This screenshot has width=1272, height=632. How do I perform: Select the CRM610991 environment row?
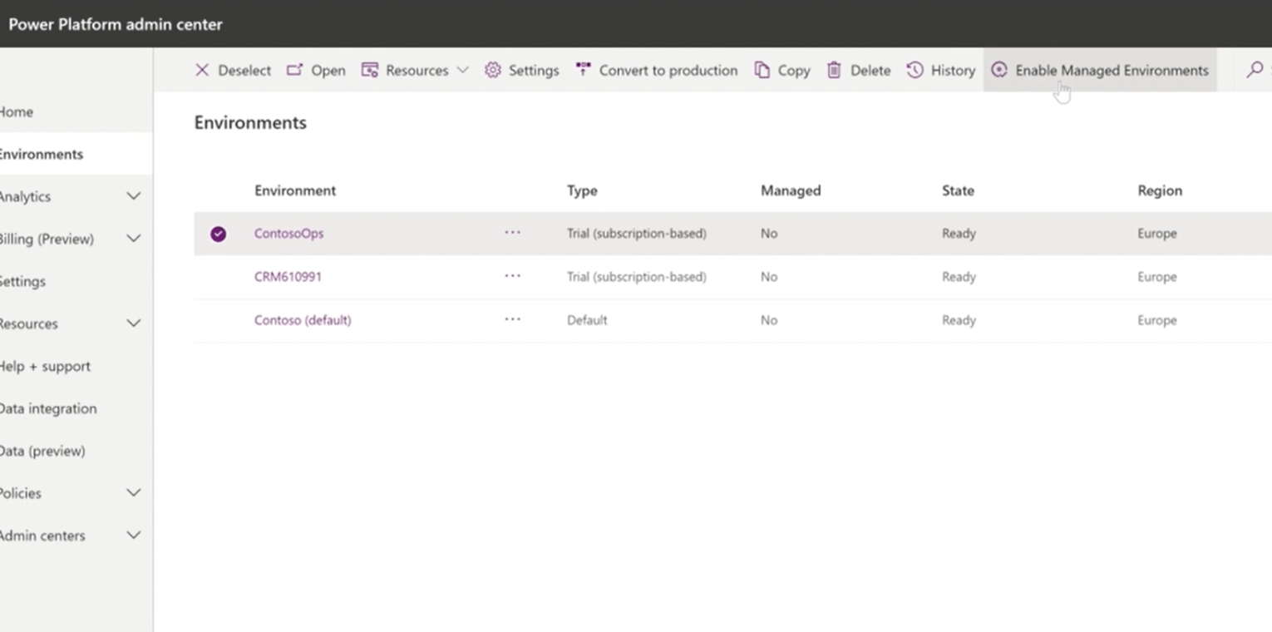click(x=288, y=276)
